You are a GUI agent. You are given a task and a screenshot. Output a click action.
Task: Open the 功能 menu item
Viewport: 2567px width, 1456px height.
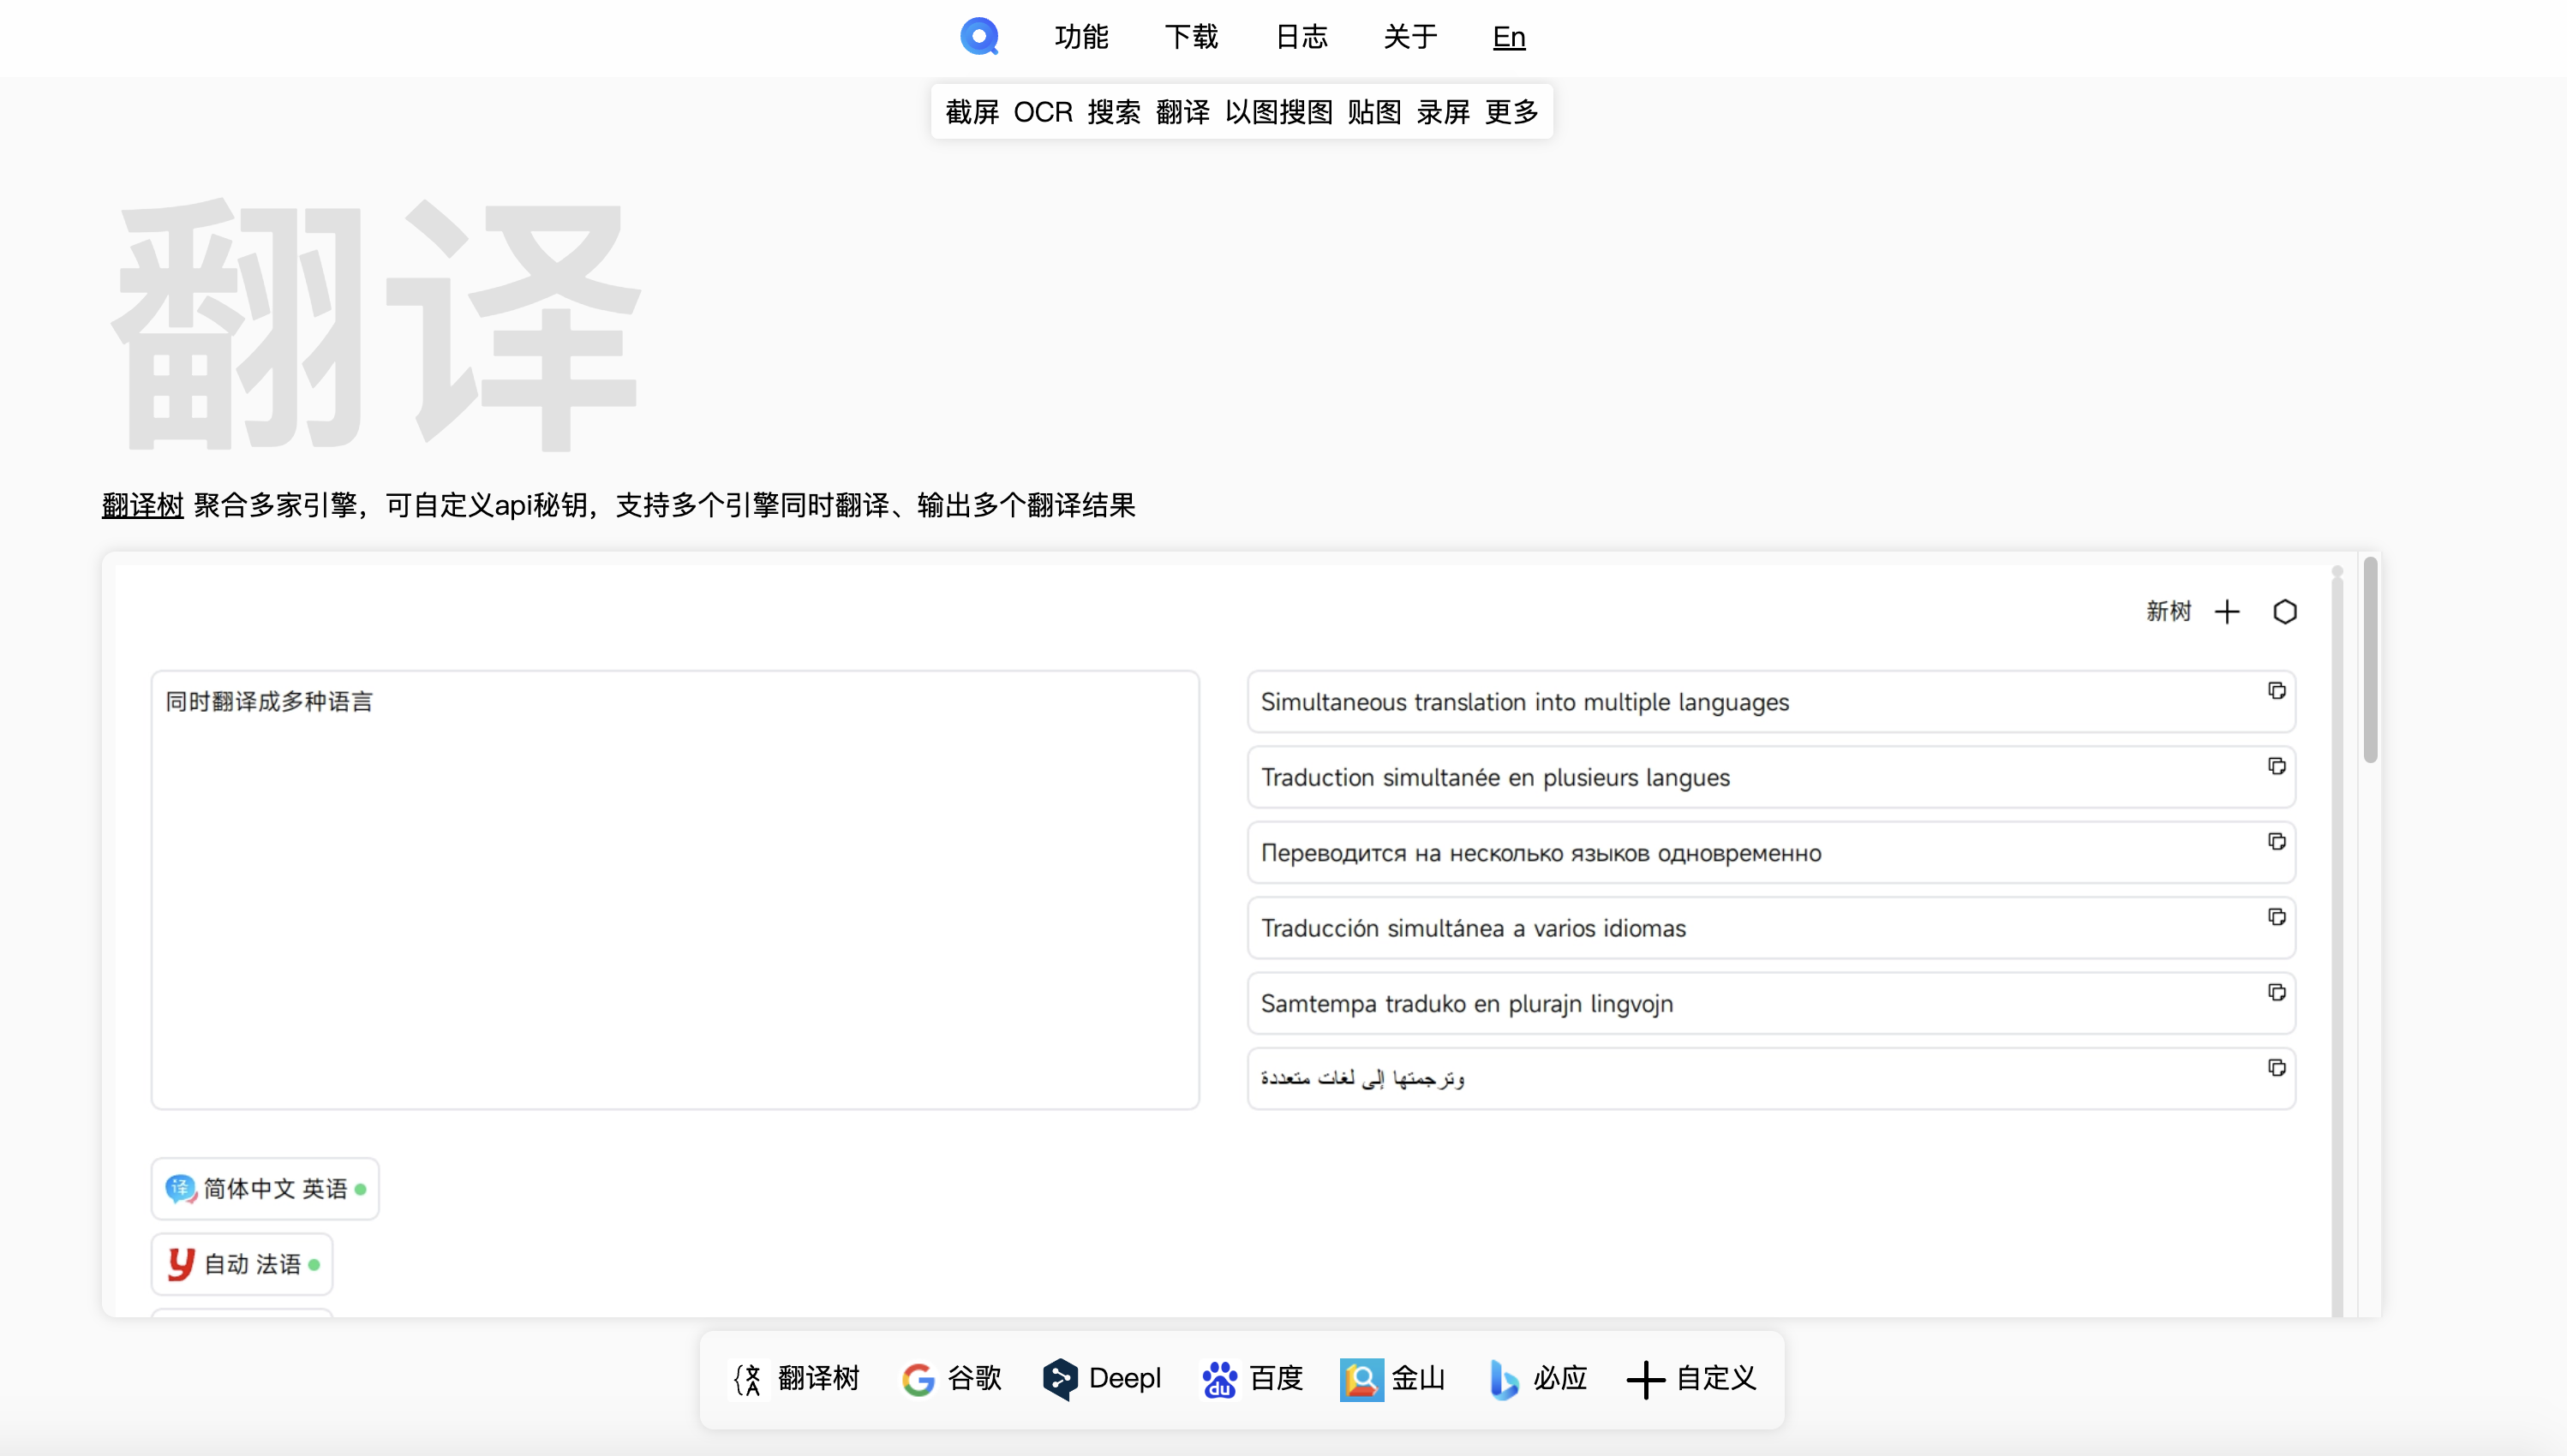pos(1080,35)
